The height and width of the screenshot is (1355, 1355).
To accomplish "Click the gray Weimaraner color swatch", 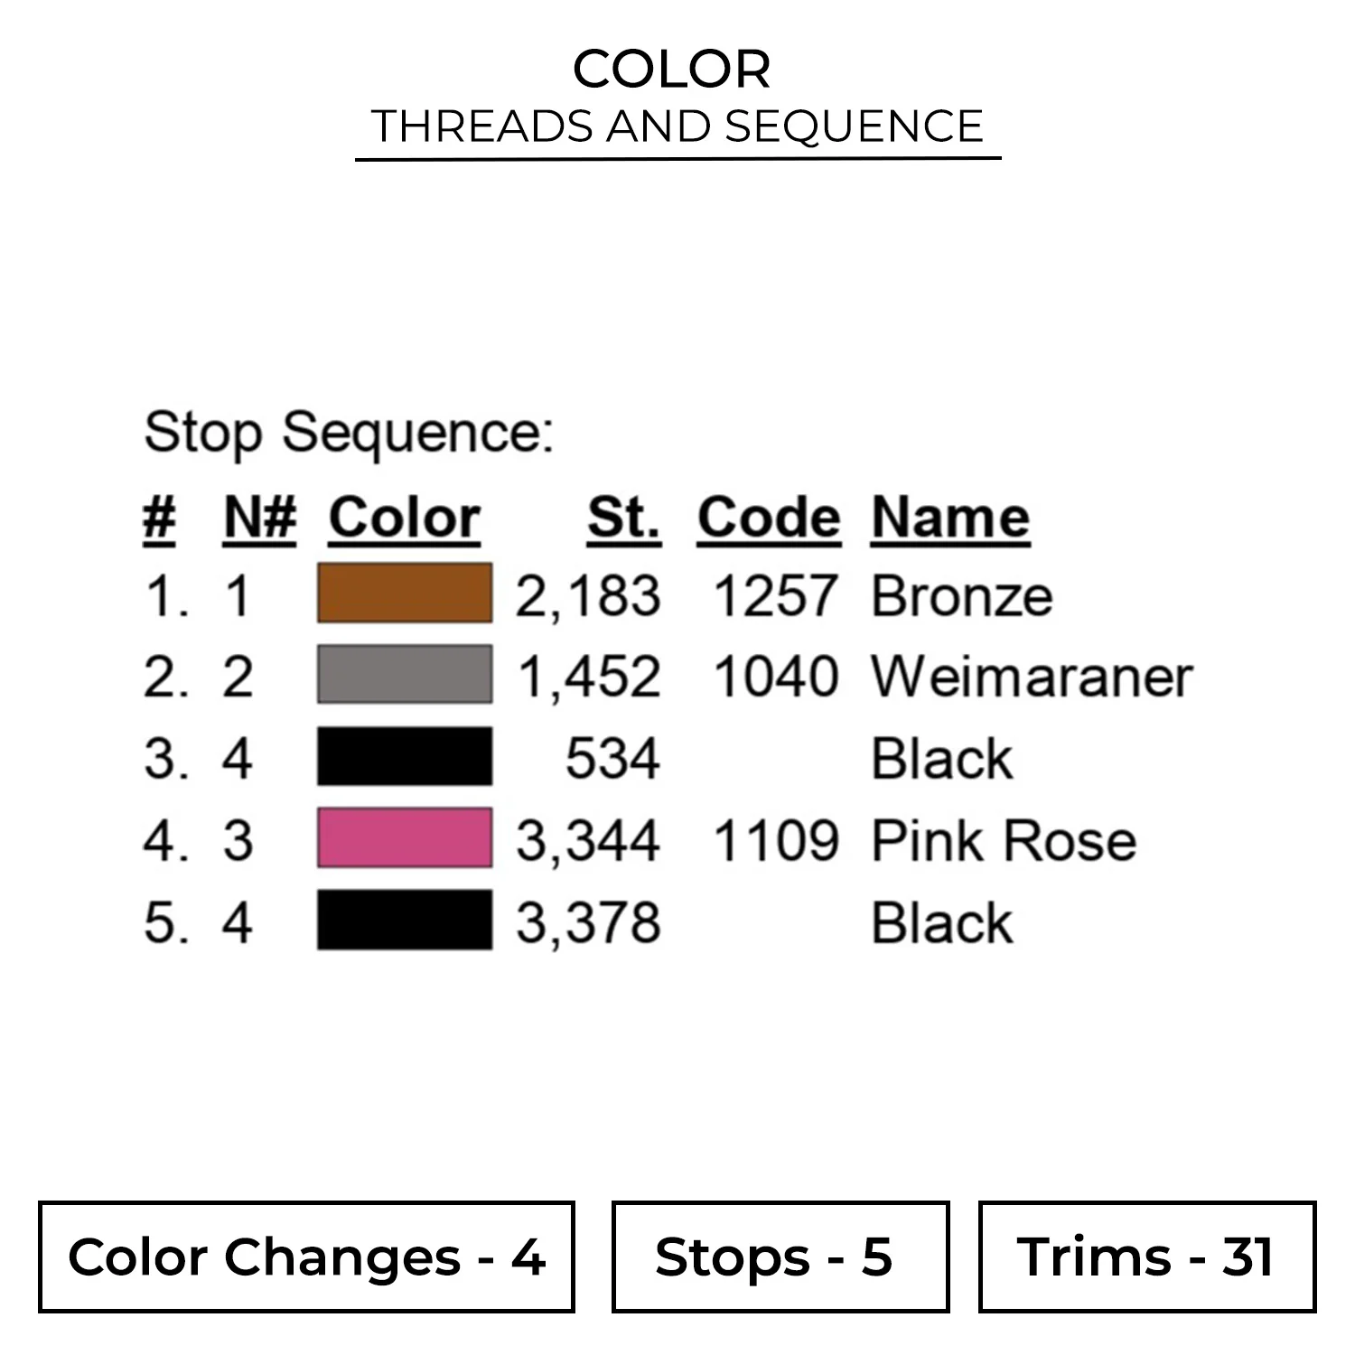I will (404, 674).
